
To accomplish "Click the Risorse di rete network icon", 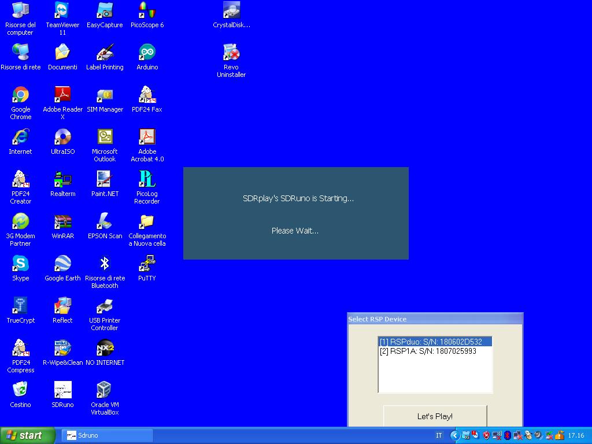I will coord(20,53).
